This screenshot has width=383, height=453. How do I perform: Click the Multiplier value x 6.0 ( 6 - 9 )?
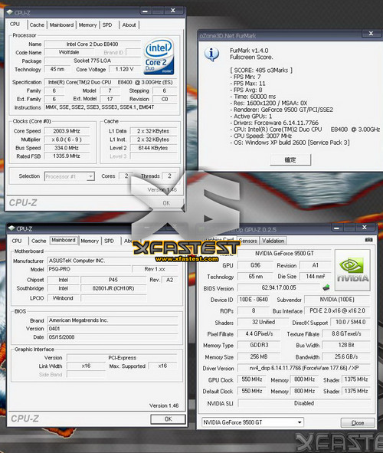pyautogui.click(x=67, y=140)
